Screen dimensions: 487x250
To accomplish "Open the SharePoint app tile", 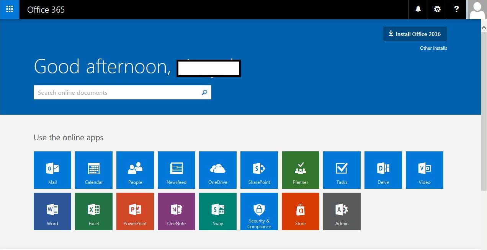I will pos(259,170).
